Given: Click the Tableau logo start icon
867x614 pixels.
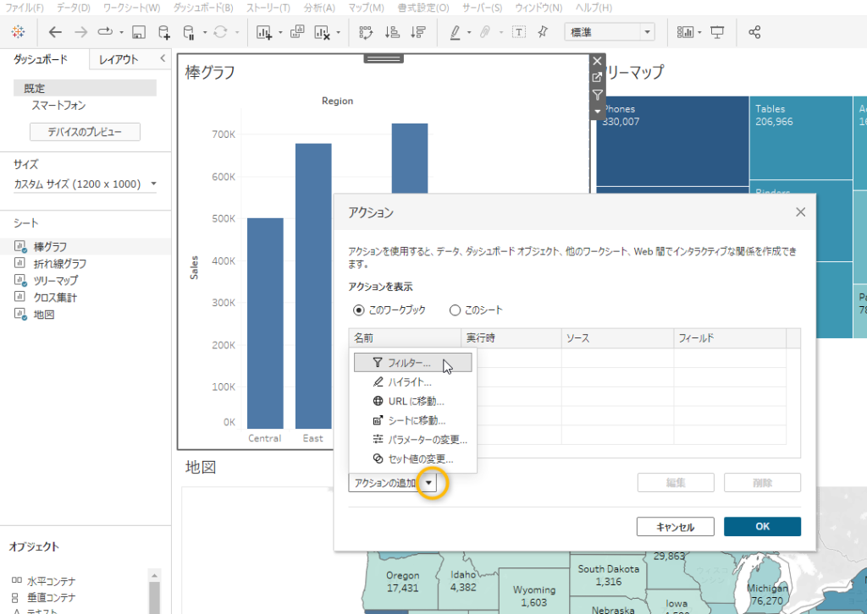Looking at the screenshot, I should [x=18, y=32].
